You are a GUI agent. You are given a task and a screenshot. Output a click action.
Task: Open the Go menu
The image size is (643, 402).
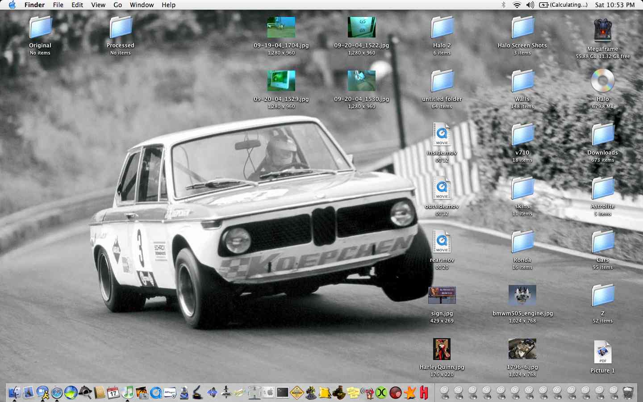pyautogui.click(x=117, y=5)
